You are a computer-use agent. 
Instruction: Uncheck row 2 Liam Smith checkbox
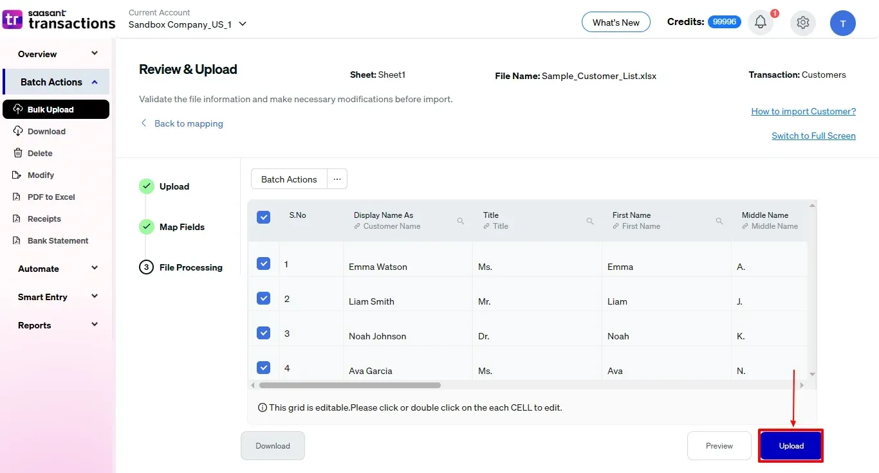click(x=263, y=298)
